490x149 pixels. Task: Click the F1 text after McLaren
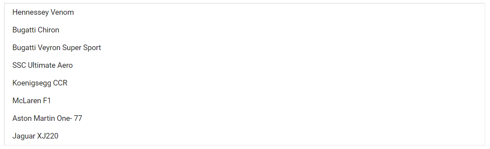click(x=47, y=101)
